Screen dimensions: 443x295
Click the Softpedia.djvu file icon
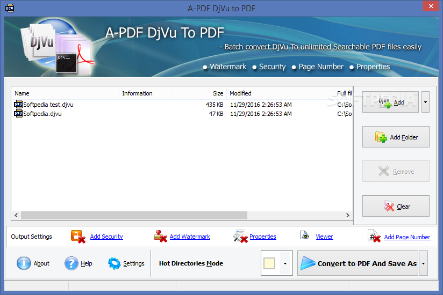(x=18, y=114)
